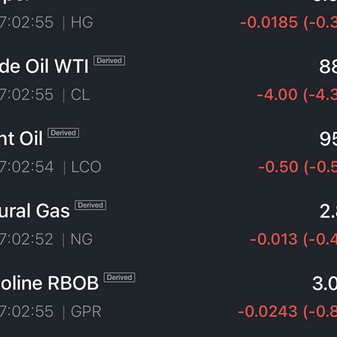Select the GPR ticker symbol
The width and height of the screenshot is (337, 337).
point(86,311)
